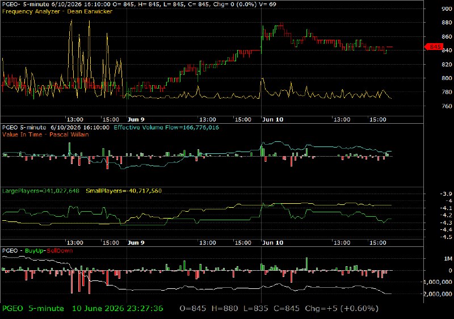Click the 'Chg=+5 (+0.60%)' status bar value

(x=342, y=309)
